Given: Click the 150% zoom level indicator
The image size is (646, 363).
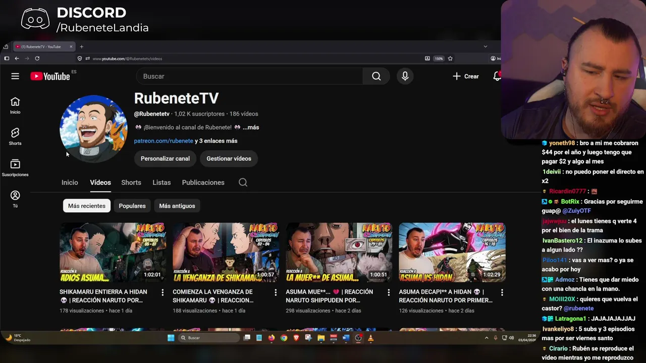Looking at the screenshot, I should [x=439, y=58].
